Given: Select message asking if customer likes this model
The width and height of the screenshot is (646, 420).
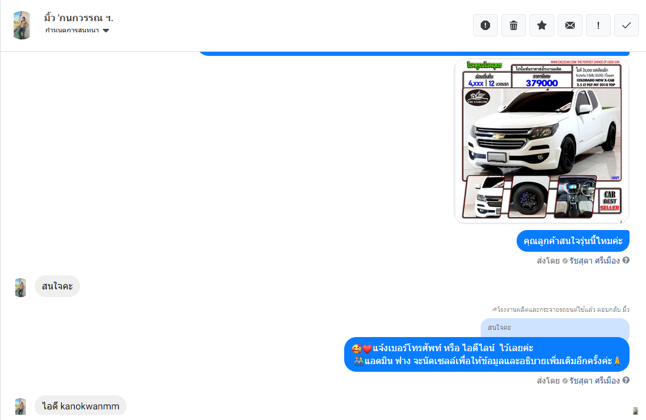Looking at the screenshot, I should pos(572,241).
